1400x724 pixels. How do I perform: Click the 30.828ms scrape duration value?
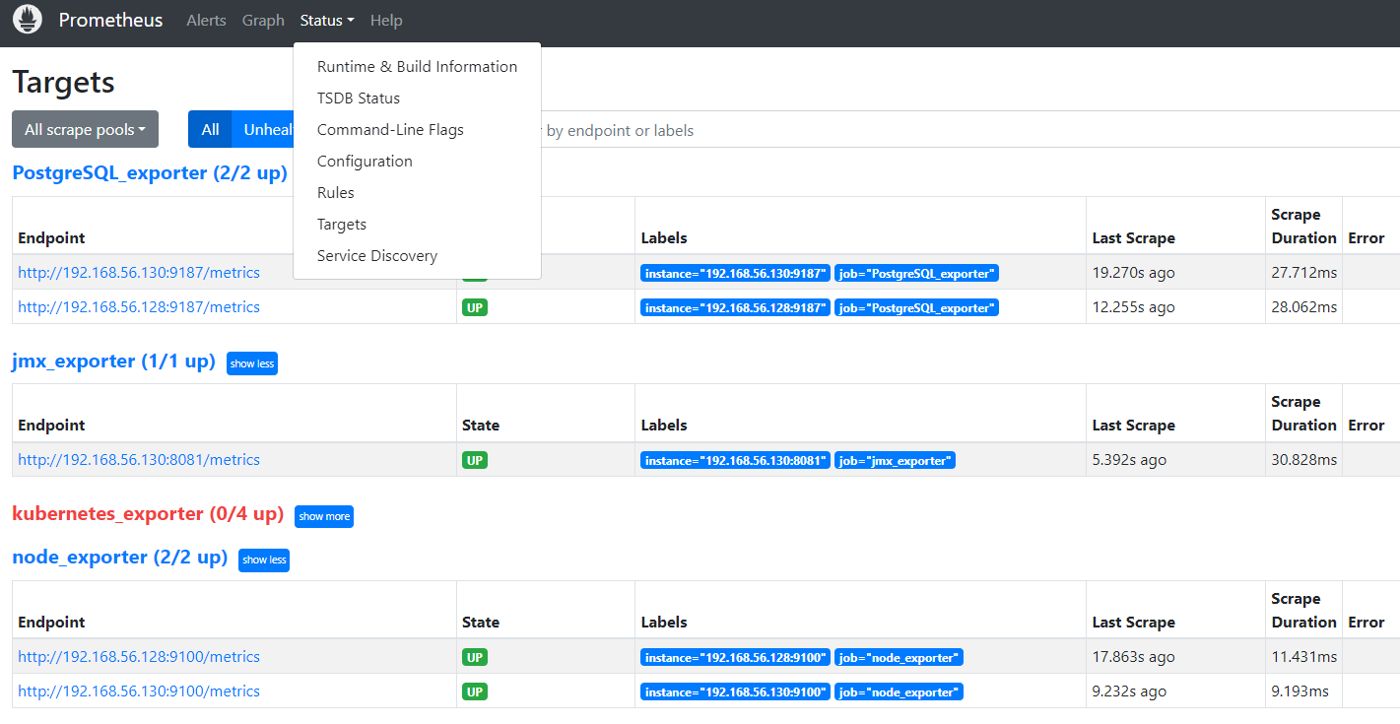click(x=1304, y=460)
